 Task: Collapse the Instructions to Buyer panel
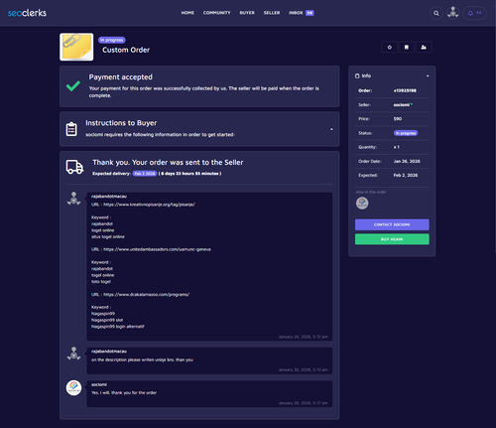point(331,129)
